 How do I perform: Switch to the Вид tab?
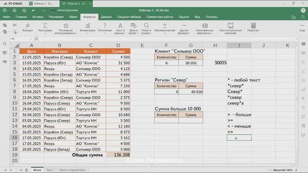197,17
